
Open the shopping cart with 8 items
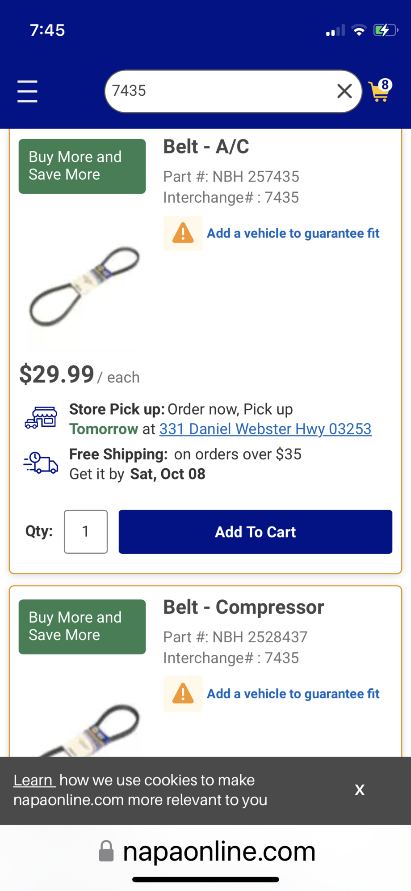pyautogui.click(x=380, y=91)
